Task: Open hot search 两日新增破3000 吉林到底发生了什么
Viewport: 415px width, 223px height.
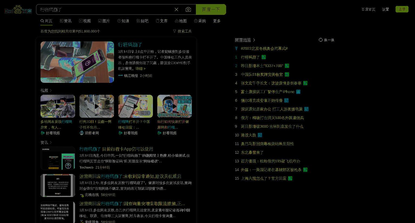Action: click(272, 126)
